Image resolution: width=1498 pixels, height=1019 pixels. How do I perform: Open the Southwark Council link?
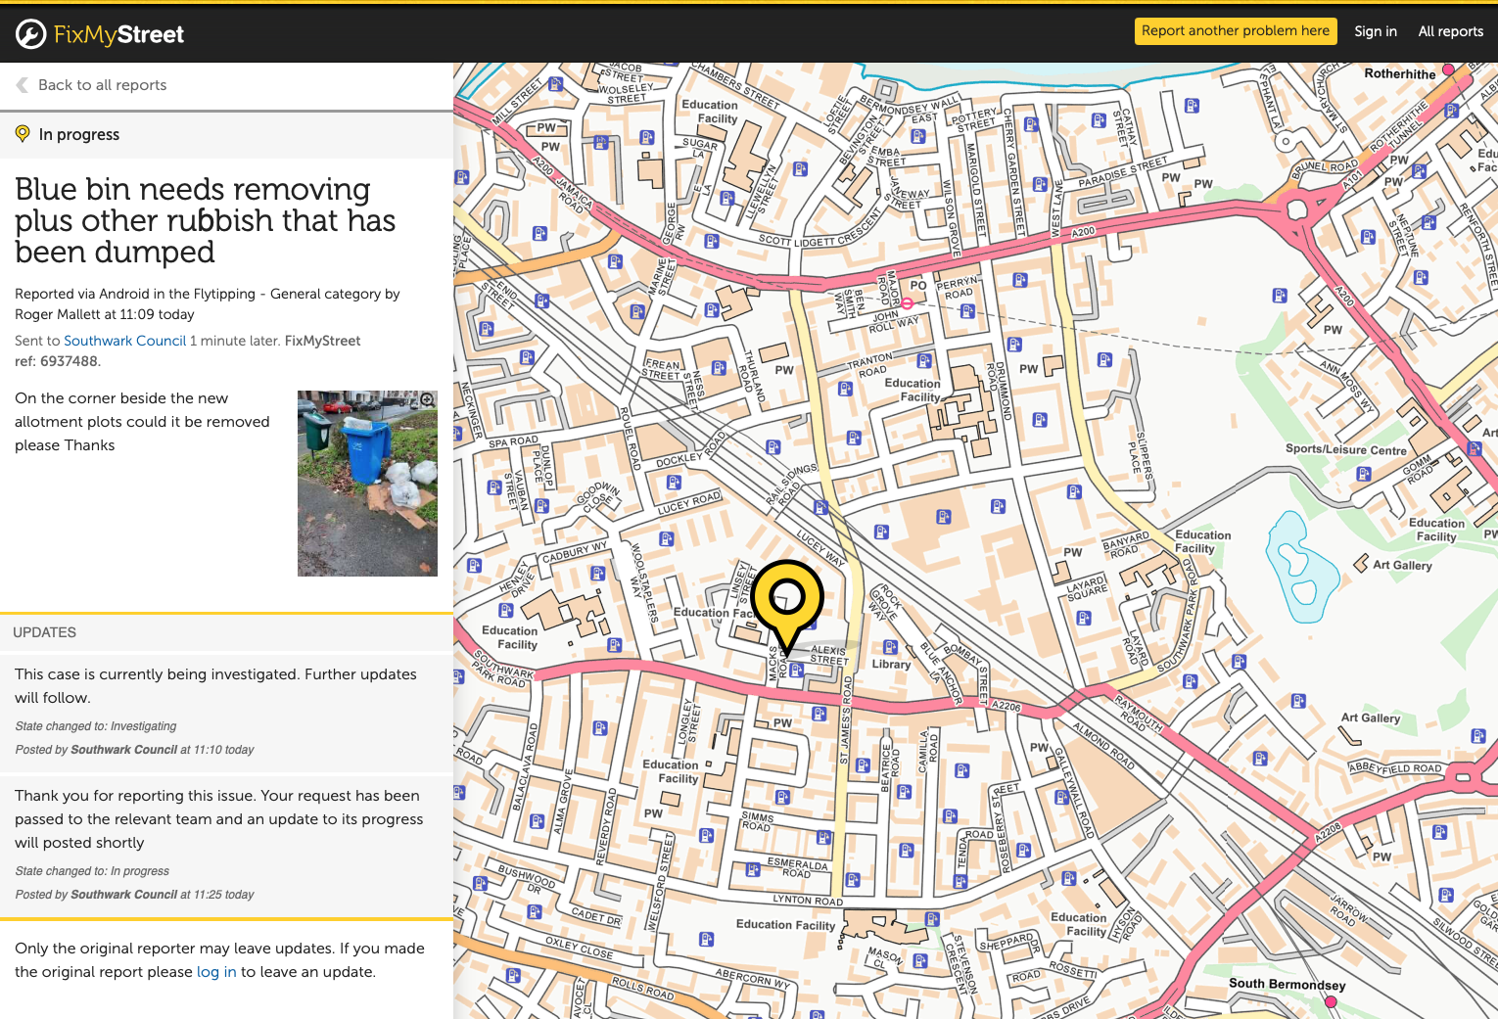point(124,341)
